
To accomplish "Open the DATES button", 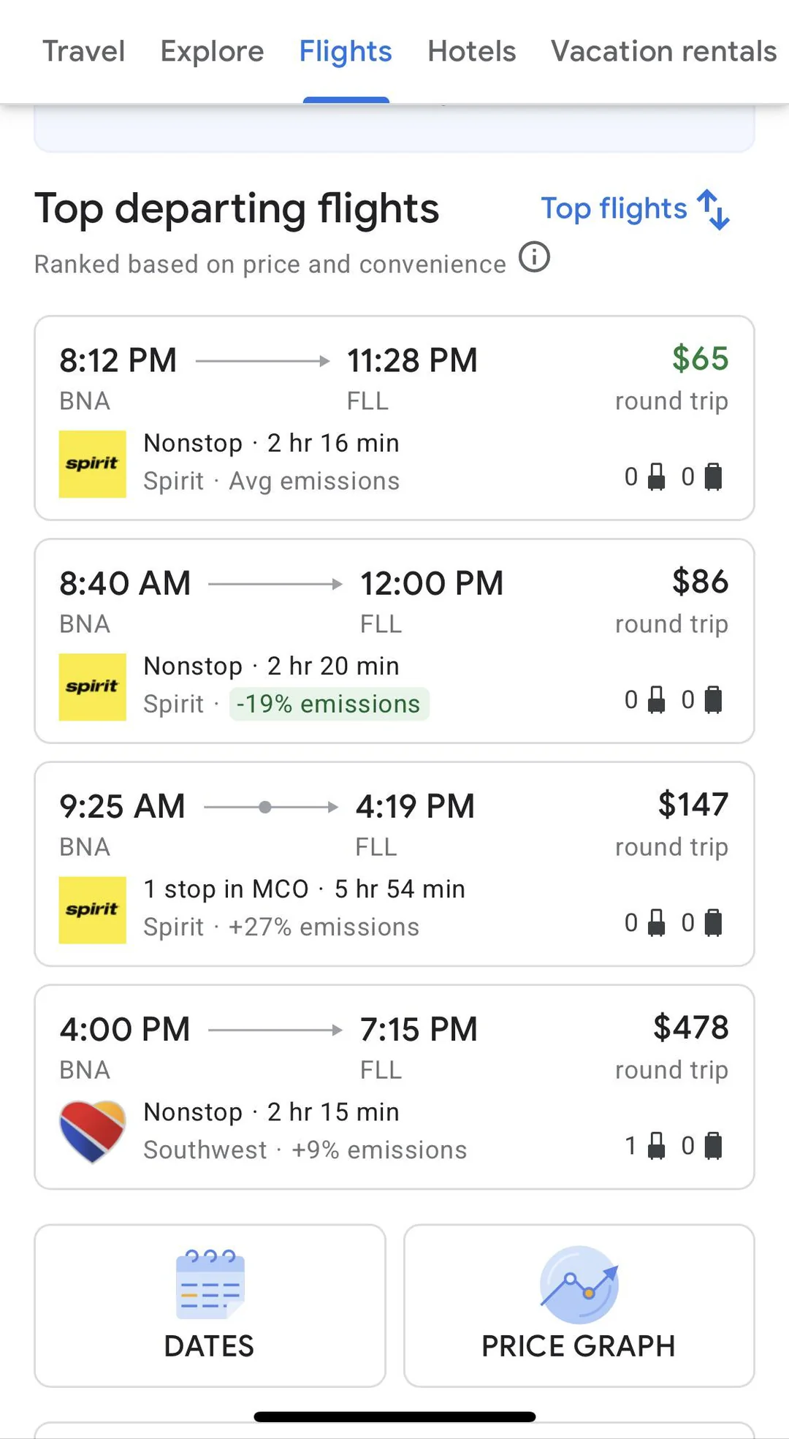I will pos(210,1305).
